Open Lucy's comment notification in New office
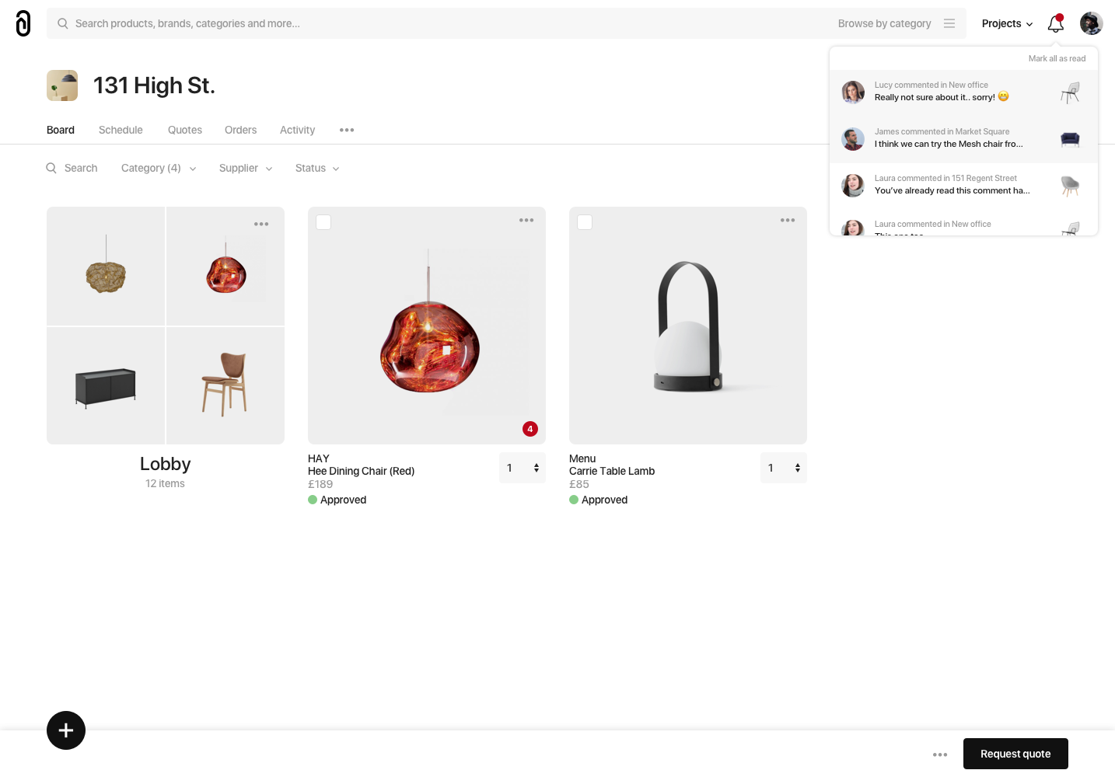 (x=964, y=93)
